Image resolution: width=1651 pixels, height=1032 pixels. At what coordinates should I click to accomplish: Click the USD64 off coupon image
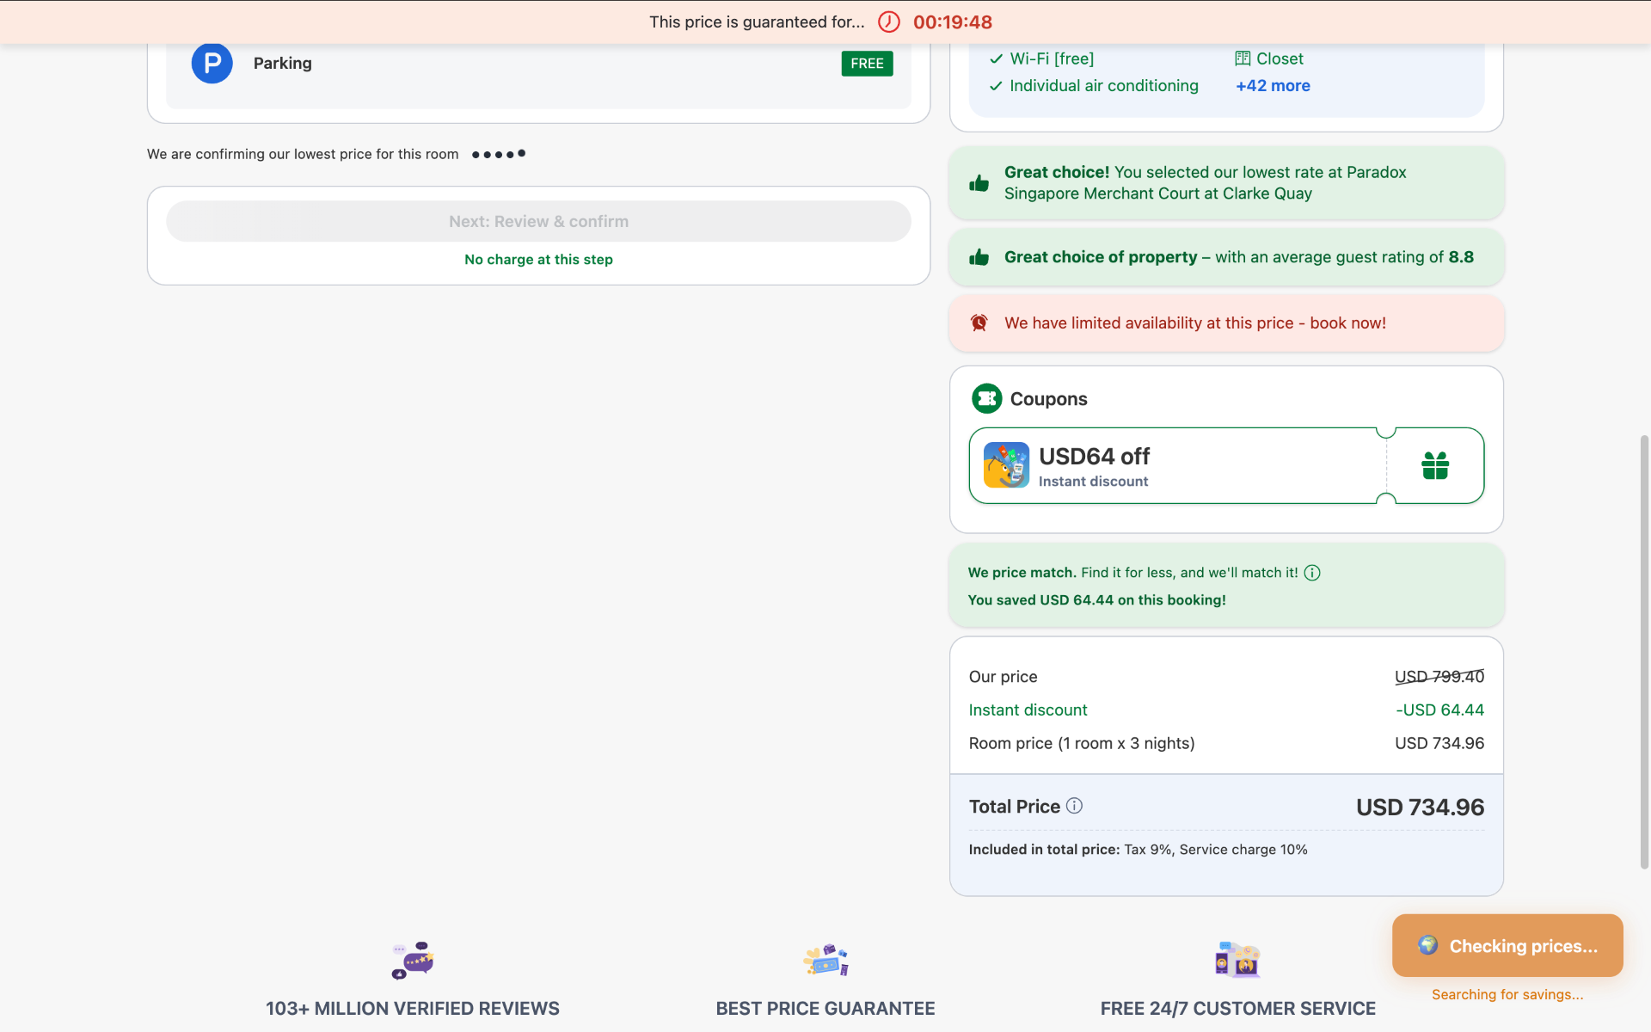pyautogui.click(x=1006, y=465)
